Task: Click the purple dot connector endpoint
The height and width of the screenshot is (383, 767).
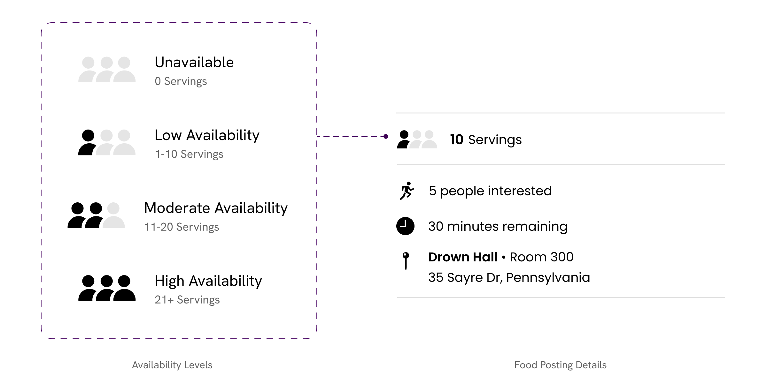Action: [x=386, y=137]
